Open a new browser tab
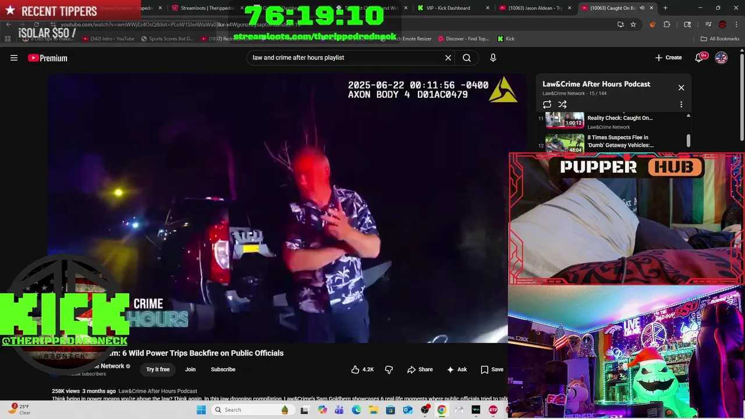 (x=665, y=8)
